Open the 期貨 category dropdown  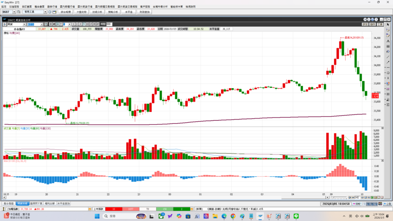tap(22, 24)
